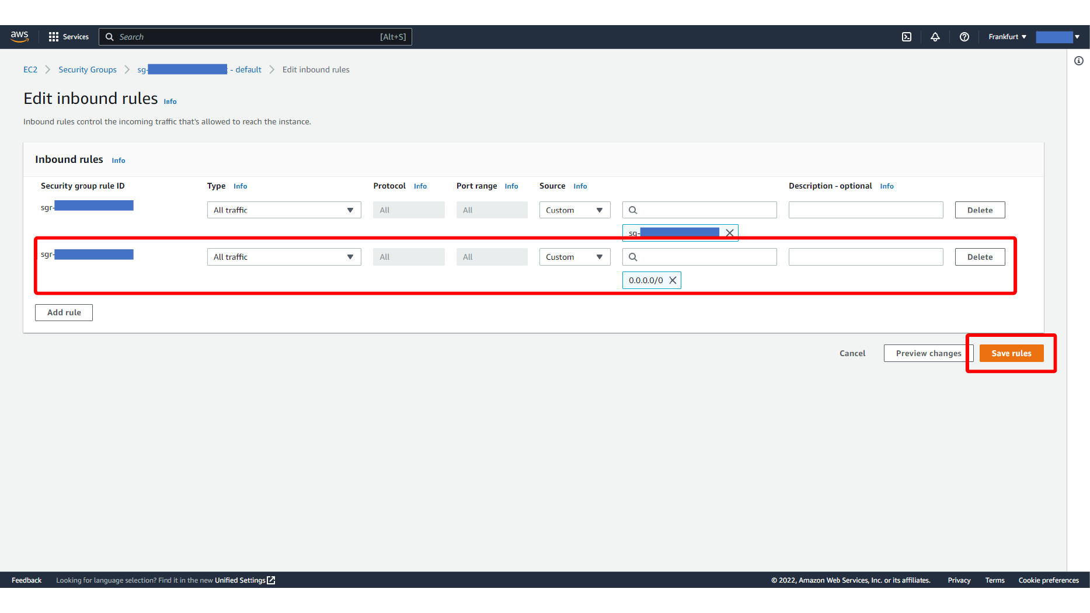The height and width of the screenshot is (613, 1090).
Task: Remove the sg- source tag in first rule
Action: click(730, 233)
